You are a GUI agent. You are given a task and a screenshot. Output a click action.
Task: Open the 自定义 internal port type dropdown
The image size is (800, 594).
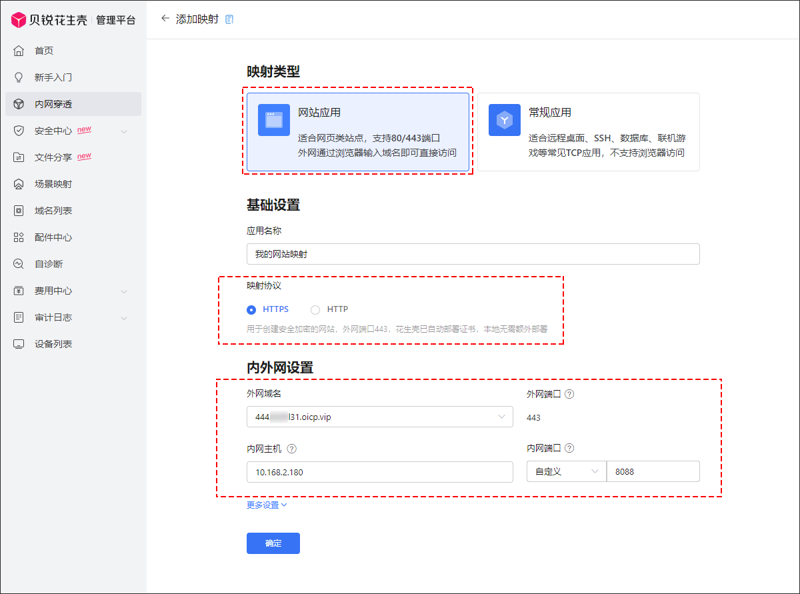[566, 471]
